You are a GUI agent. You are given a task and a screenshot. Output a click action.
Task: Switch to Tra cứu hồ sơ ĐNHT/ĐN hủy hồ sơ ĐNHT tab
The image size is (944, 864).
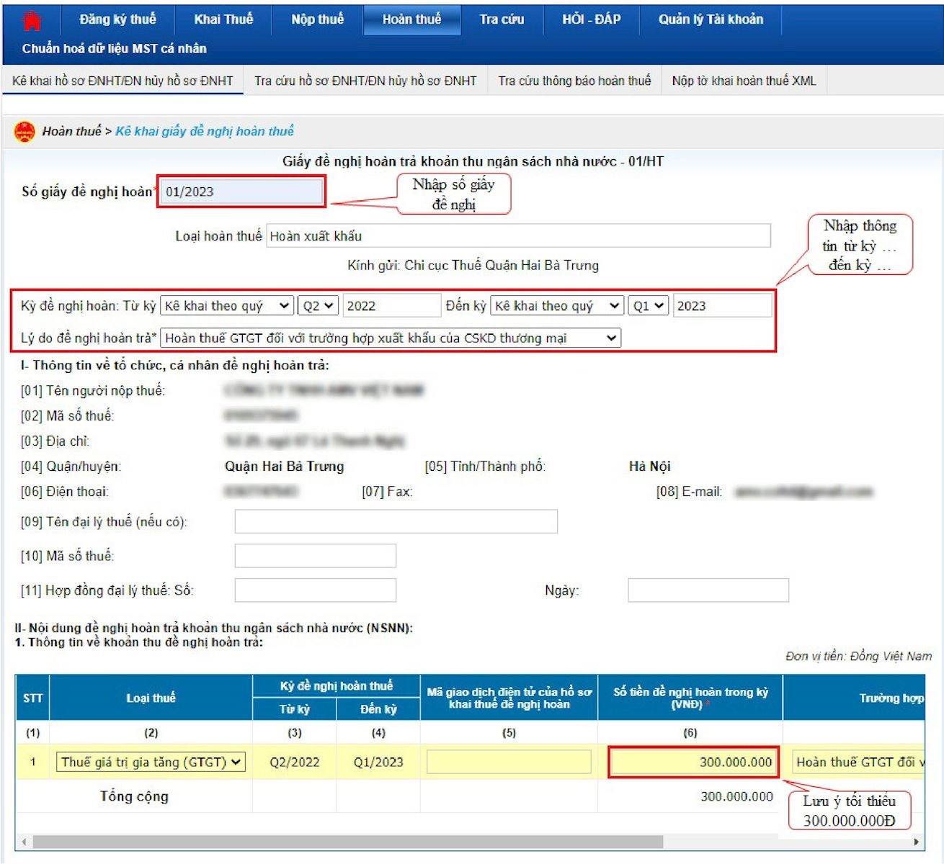(x=365, y=81)
